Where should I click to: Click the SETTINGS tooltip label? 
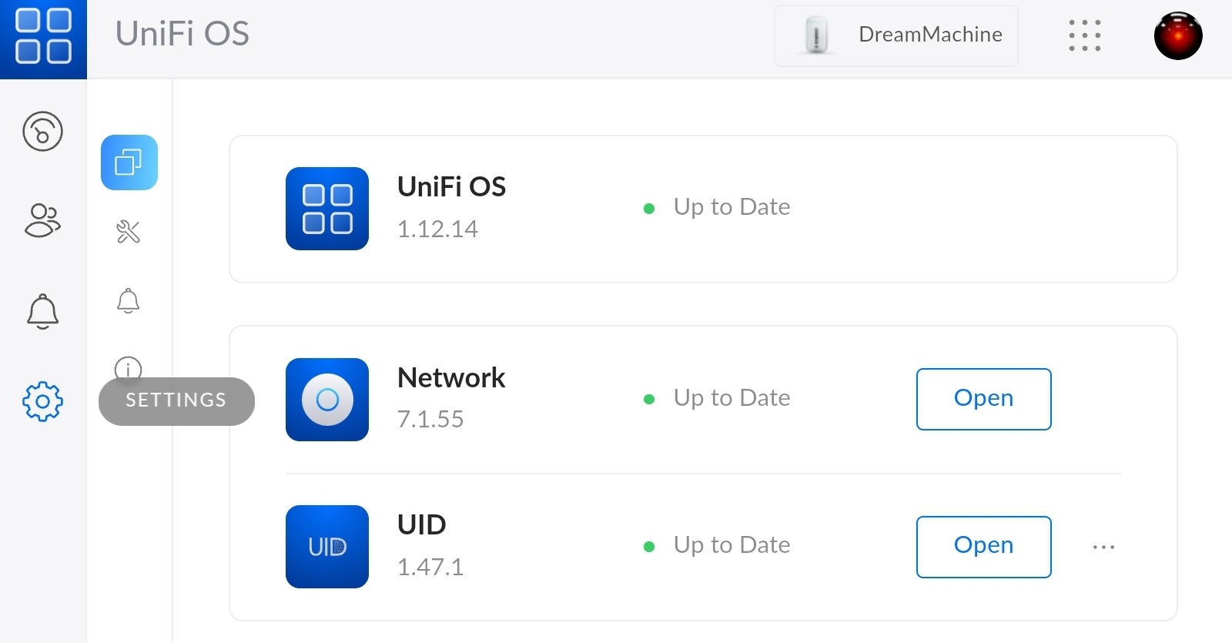(x=176, y=400)
